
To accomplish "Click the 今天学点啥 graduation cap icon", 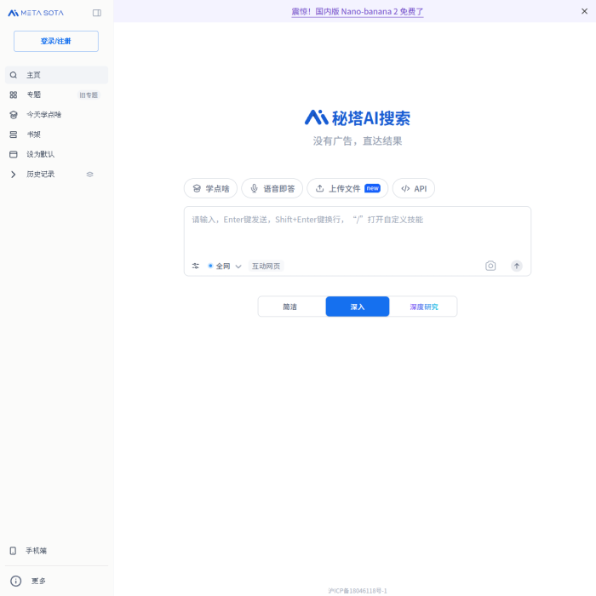I will coord(14,114).
